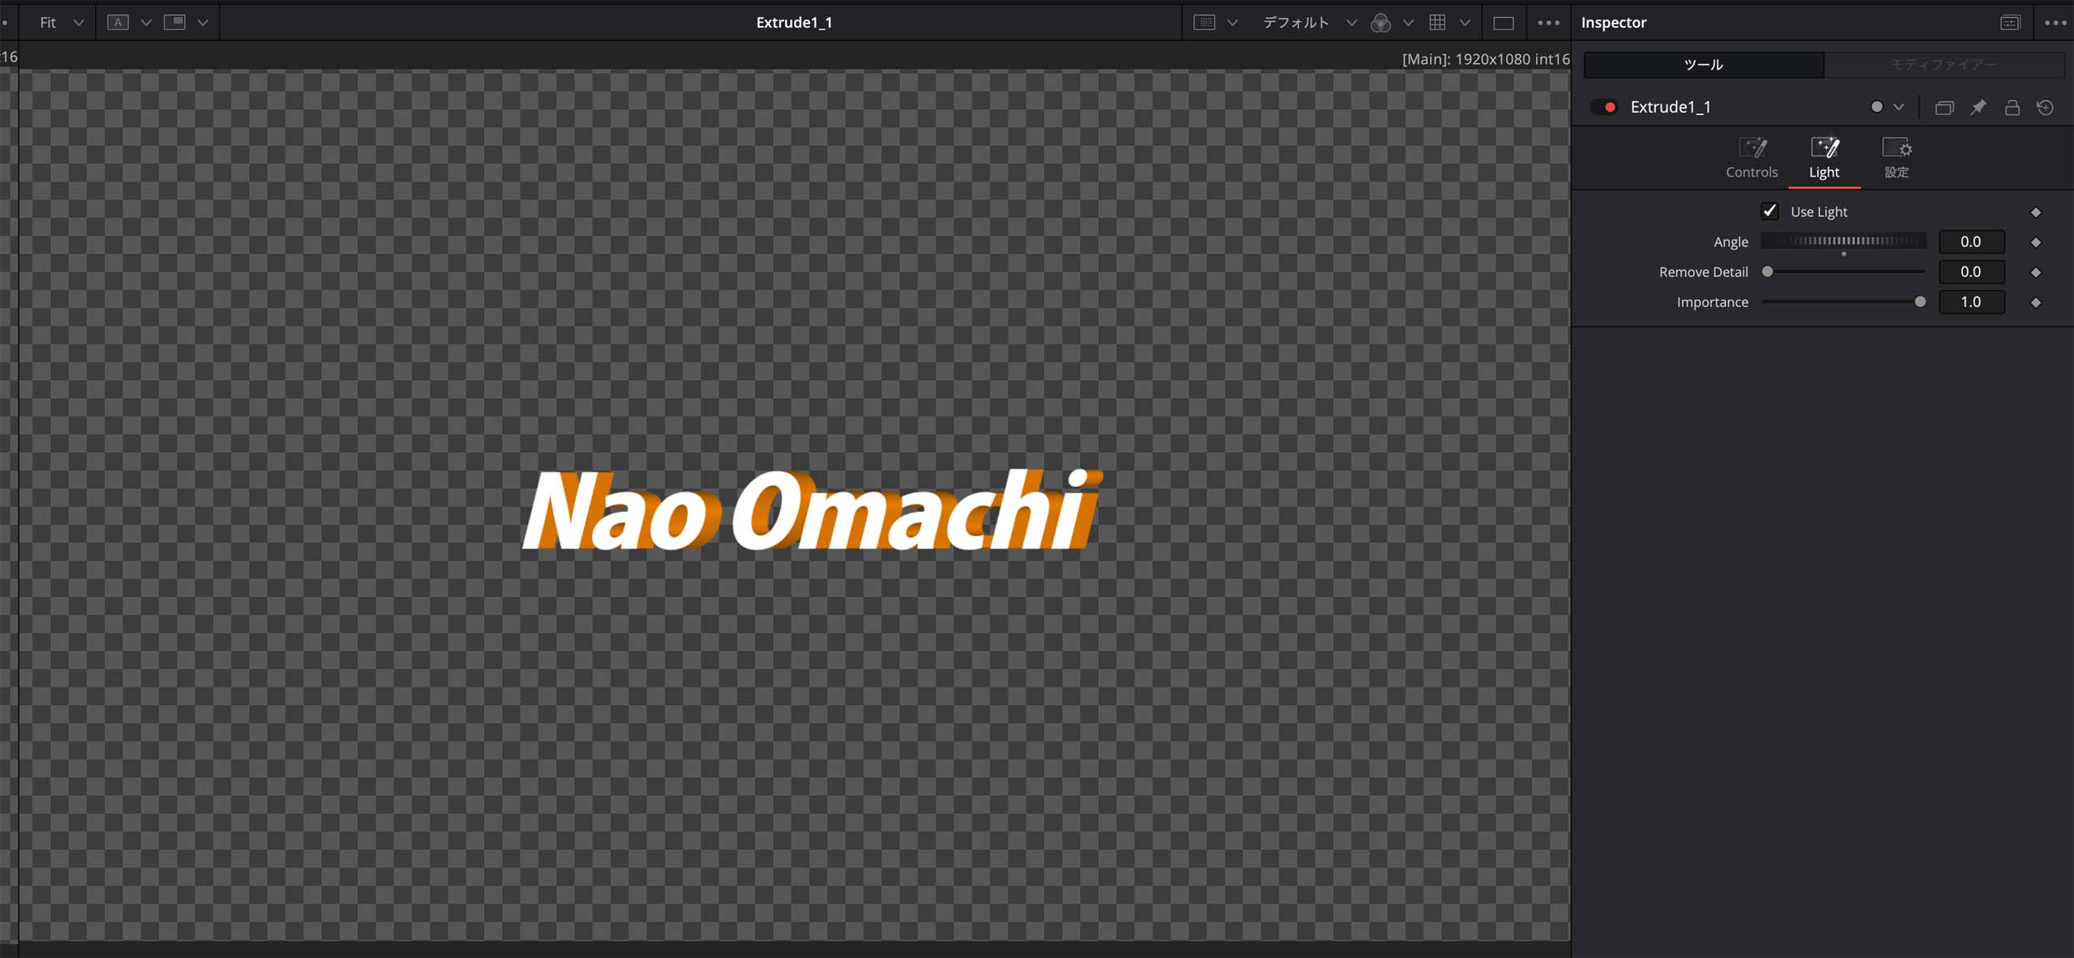Open the viewer three-dot options menu
2074x958 pixels.
(x=1548, y=23)
